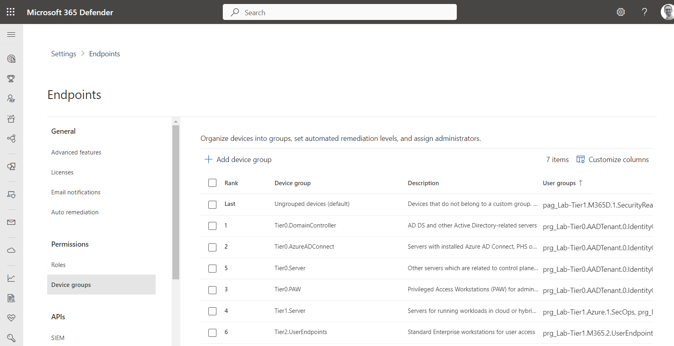Check the Tier2.UserEndpoints row checkbox
The width and height of the screenshot is (674, 346).
tap(212, 333)
